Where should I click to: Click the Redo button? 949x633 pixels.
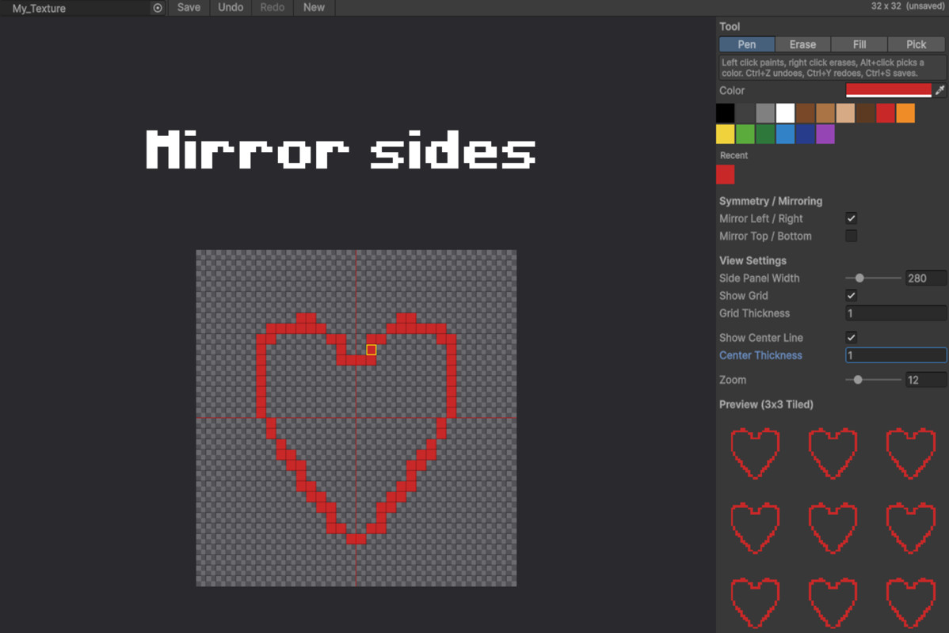tap(273, 7)
